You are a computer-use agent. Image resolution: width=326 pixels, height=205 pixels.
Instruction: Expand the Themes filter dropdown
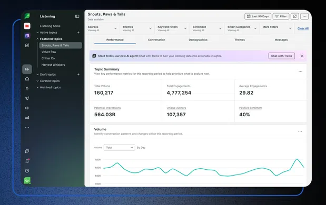[x=137, y=28]
